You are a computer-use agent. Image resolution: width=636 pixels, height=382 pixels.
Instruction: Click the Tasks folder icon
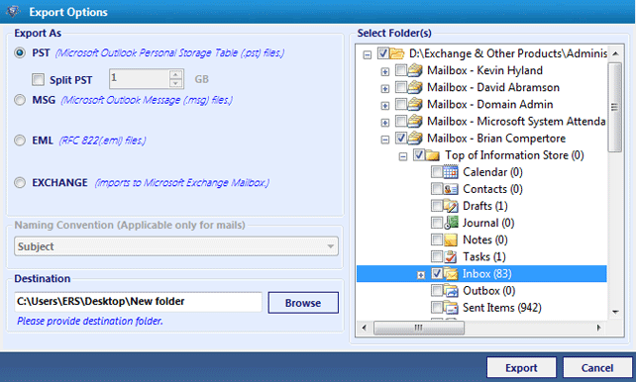(x=451, y=257)
